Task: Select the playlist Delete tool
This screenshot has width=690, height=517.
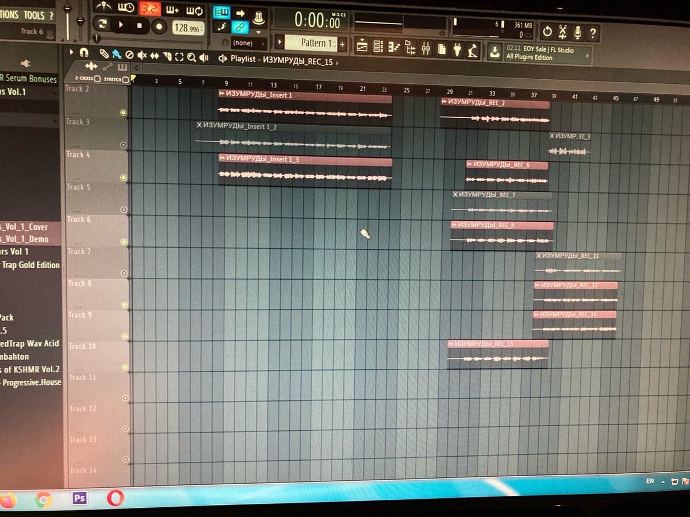Action: pyautogui.click(x=129, y=55)
